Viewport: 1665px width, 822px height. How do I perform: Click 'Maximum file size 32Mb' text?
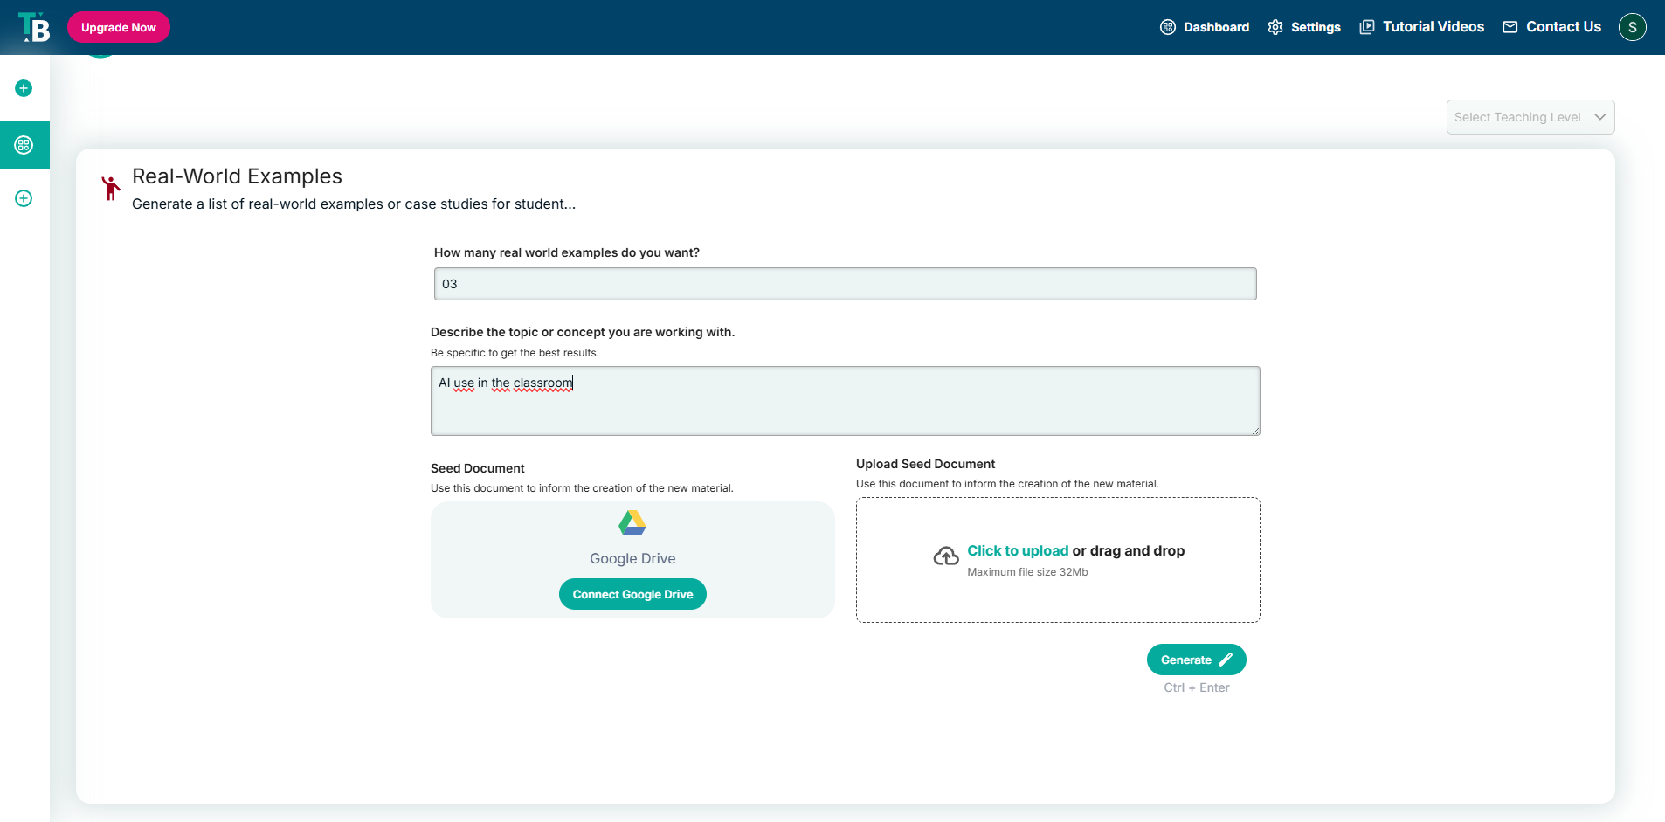point(1027,572)
